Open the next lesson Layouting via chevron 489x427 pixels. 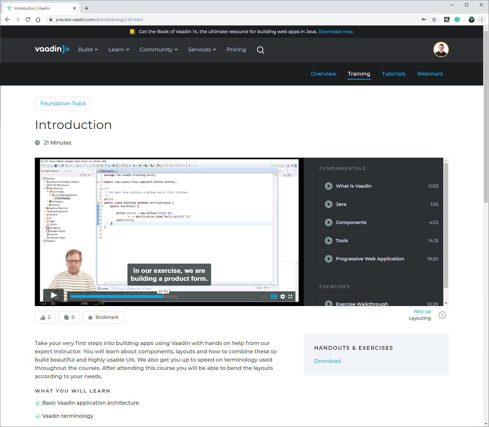(x=442, y=315)
